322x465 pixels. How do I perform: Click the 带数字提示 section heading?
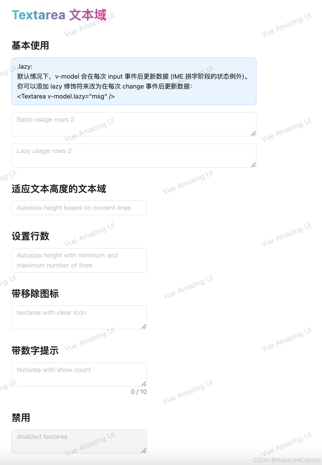coord(35,351)
